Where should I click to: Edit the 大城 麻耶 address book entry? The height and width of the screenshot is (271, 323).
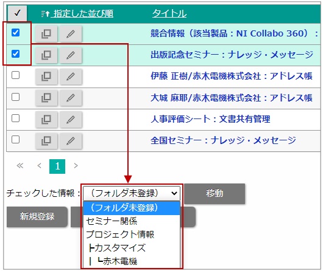(x=71, y=98)
